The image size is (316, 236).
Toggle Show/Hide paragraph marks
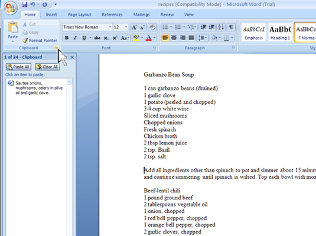231,27
